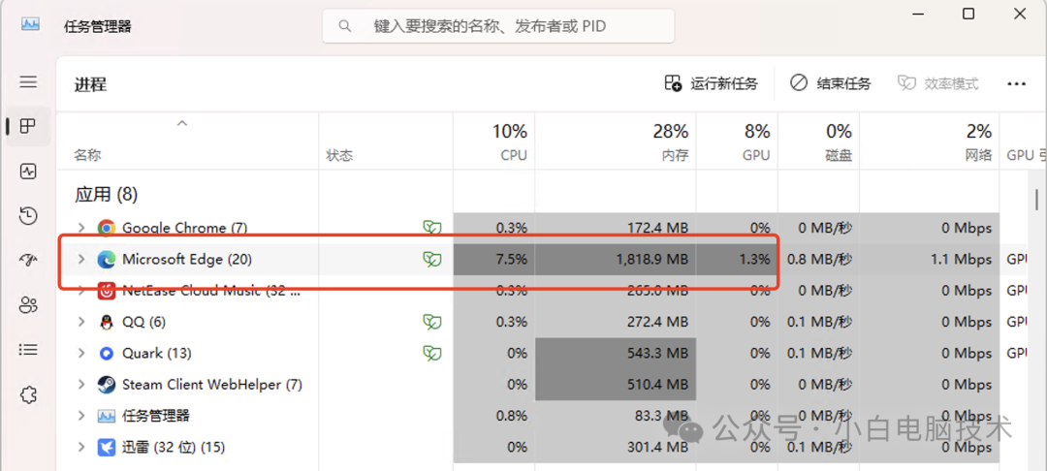The width and height of the screenshot is (1047, 471).
Task: Expand the Microsoft Edge (20) process group
Action: [x=80, y=260]
